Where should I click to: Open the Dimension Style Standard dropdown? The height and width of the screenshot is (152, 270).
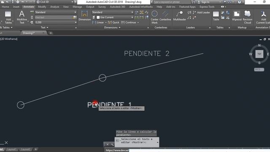pyautogui.click(x=132, y=12)
